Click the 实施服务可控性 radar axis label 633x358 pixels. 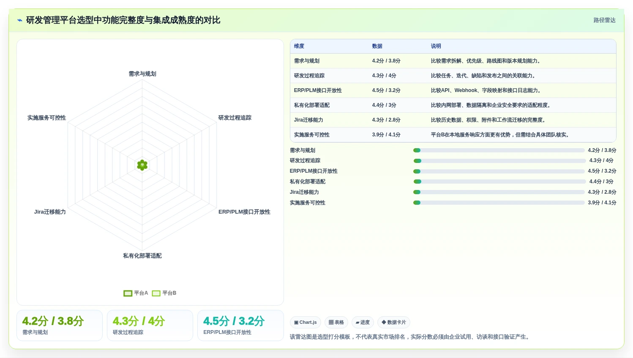pyautogui.click(x=46, y=118)
